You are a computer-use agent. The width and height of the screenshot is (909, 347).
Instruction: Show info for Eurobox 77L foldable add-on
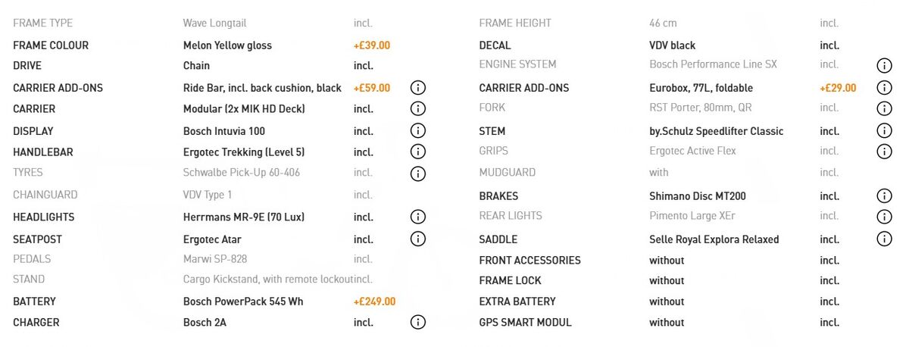coord(884,88)
